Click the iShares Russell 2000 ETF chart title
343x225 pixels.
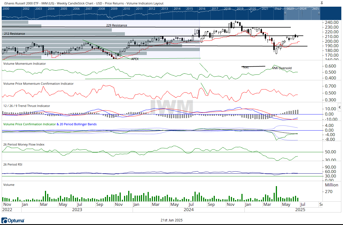coord(83,3)
